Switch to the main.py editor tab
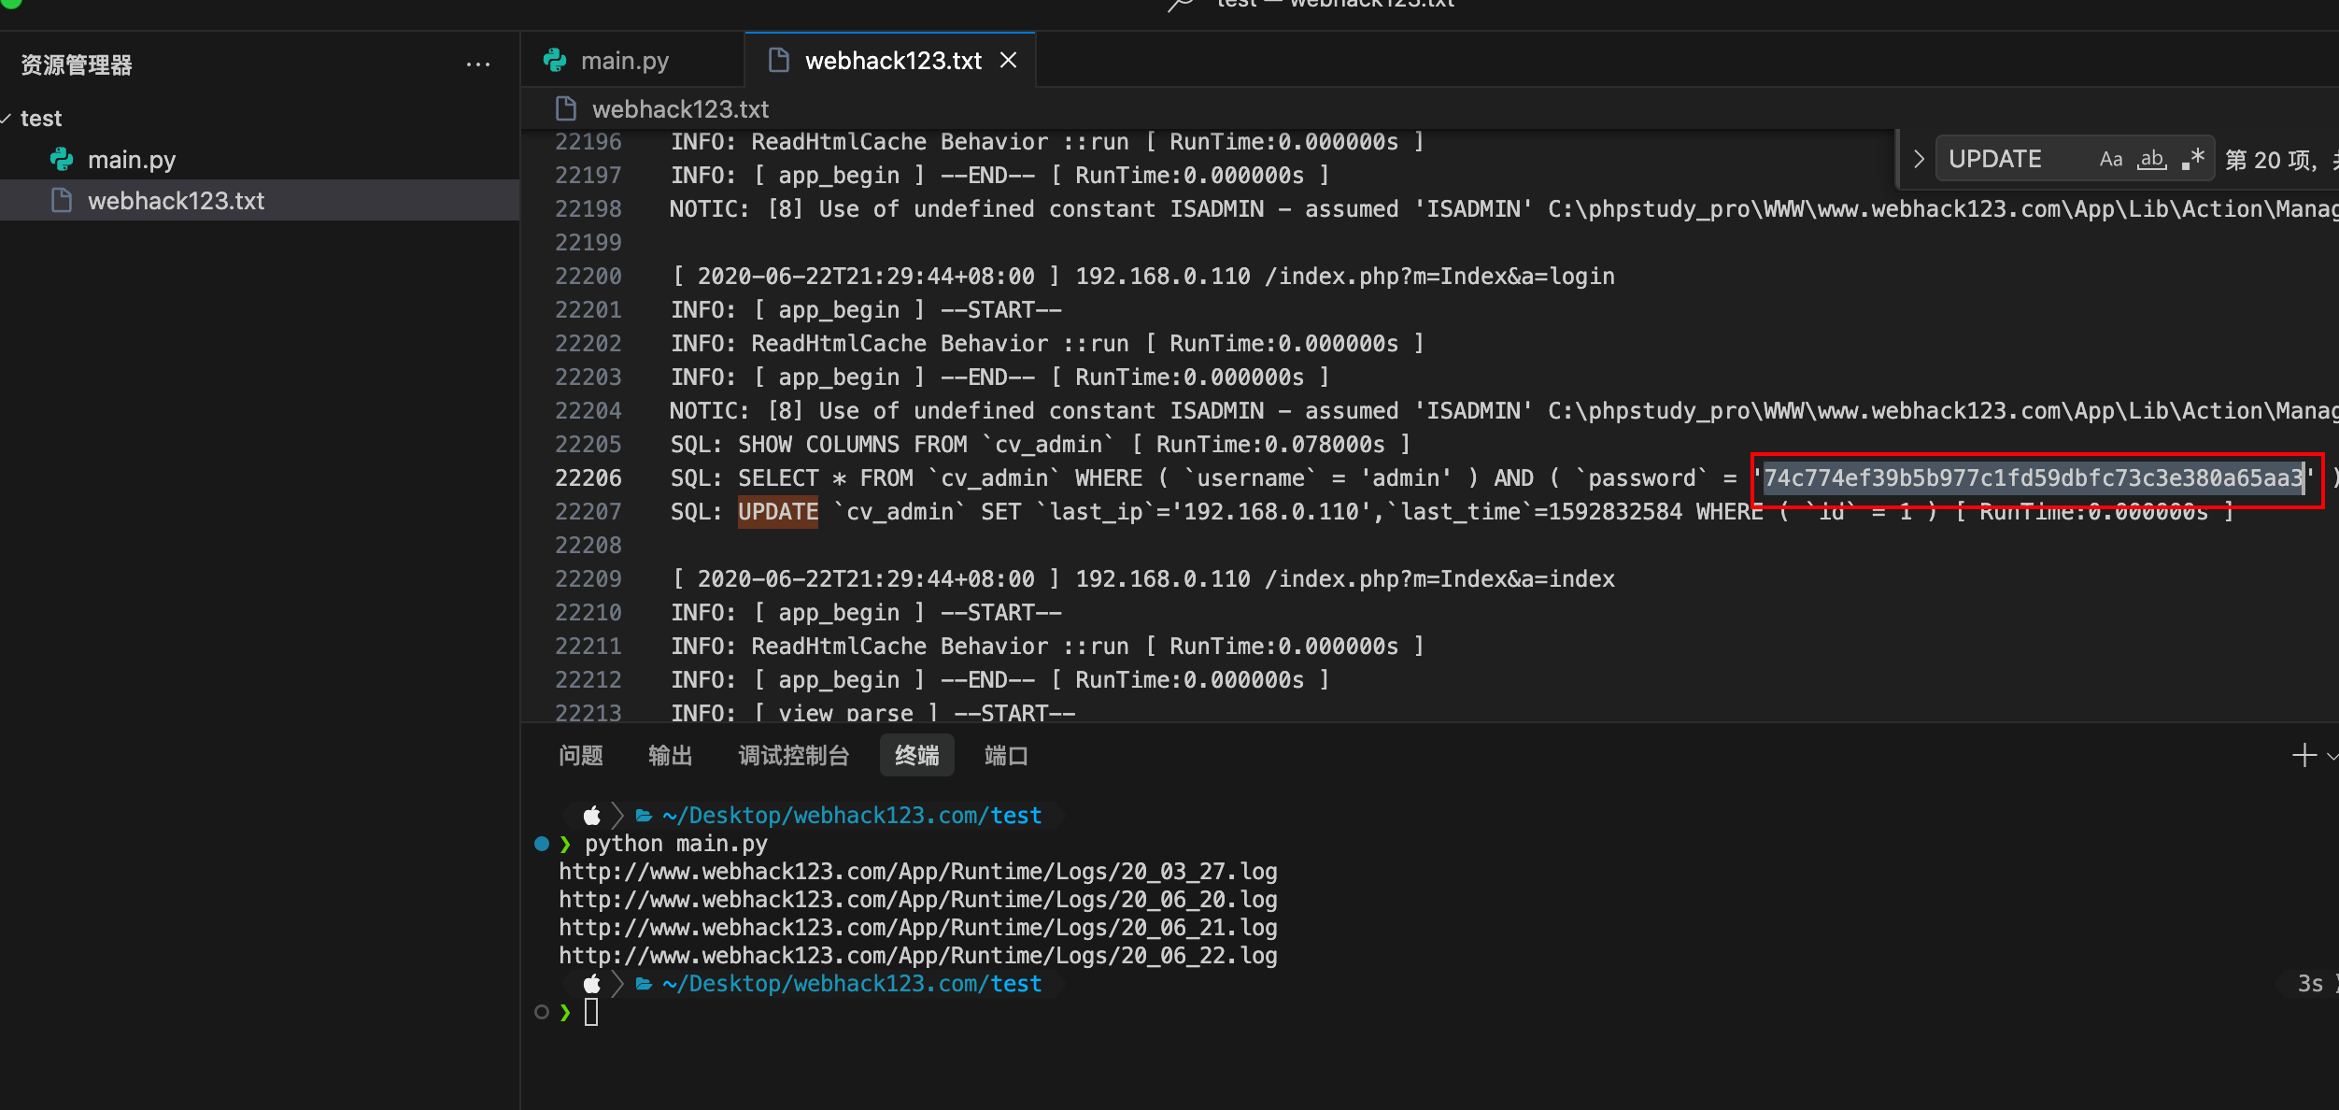This screenshot has height=1110, width=2339. click(625, 61)
